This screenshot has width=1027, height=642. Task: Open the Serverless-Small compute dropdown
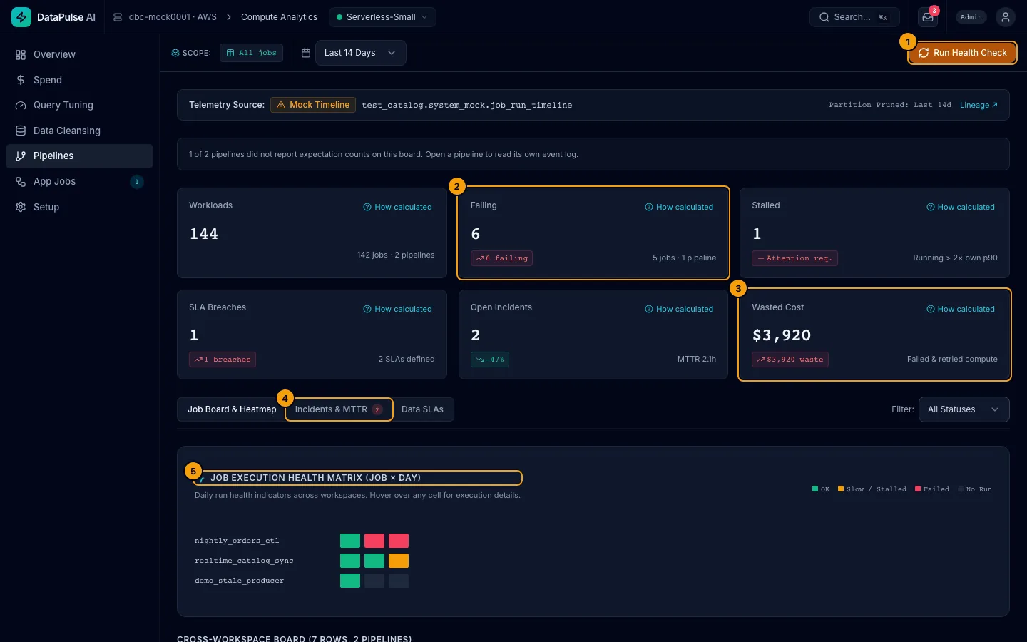382,17
